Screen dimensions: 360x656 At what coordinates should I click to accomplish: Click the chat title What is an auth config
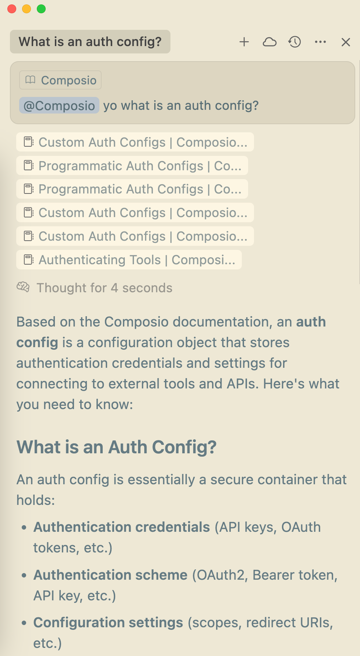tap(90, 42)
